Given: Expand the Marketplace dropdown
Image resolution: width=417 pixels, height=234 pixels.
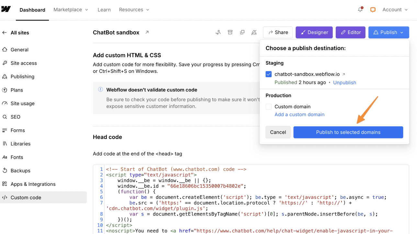Looking at the screenshot, I should tap(71, 10).
